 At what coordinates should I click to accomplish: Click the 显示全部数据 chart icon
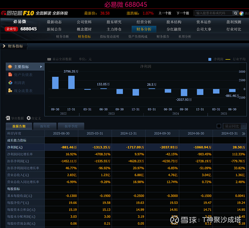pyautogui.click(x=49, y=59)
